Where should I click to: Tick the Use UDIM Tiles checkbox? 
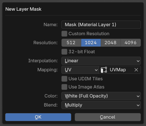[64, 79]
